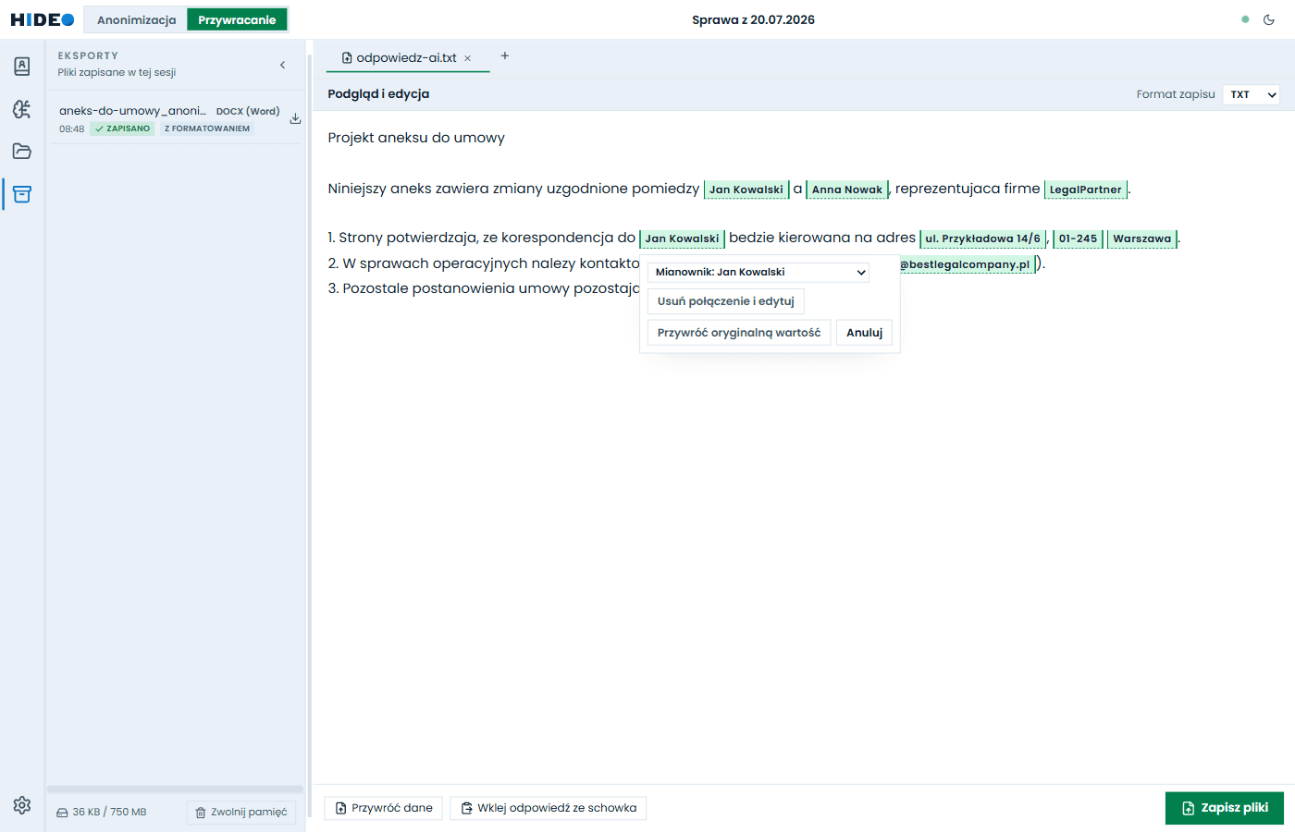Select the exports archive sidebar icon
Viewport: 1295px width, 832px height.
(22, 194)
